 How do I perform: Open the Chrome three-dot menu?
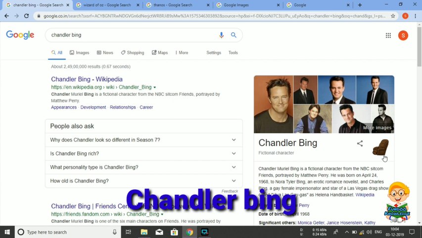click(415, 16)
